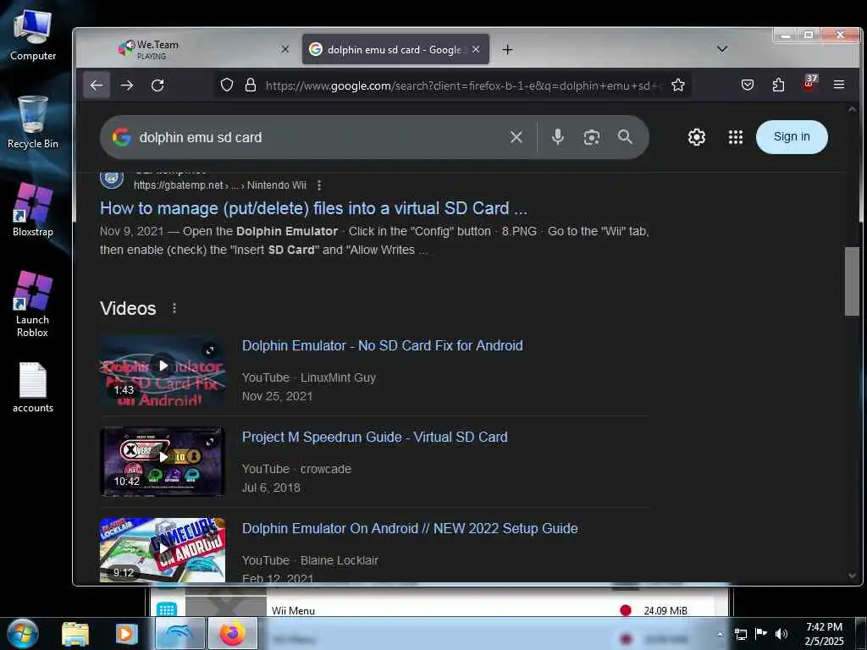Switch to Dolphin emulator taskbar button

click(x=179, y=633)
